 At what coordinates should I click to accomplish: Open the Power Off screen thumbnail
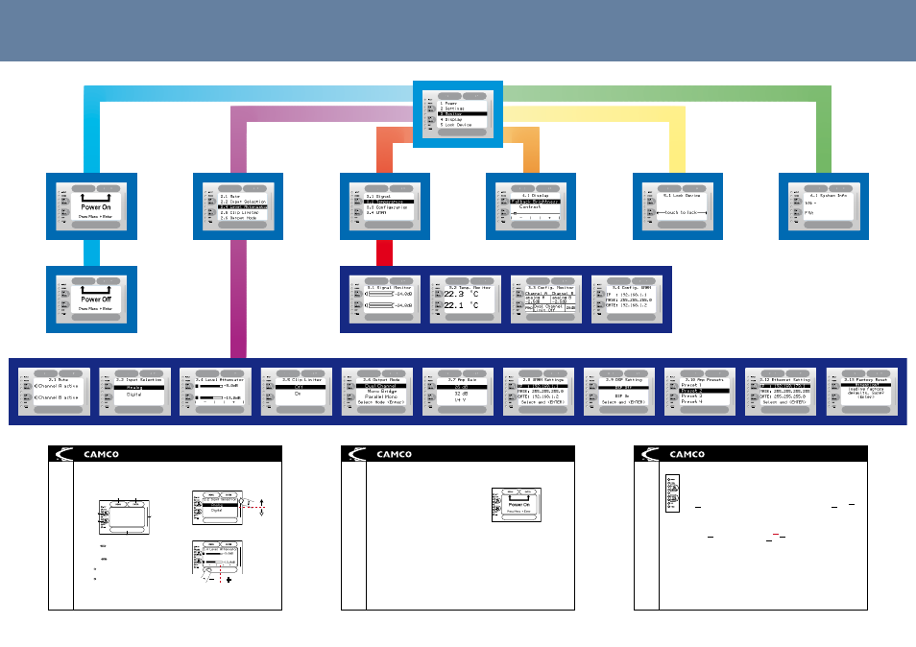(x=92, y=300)
